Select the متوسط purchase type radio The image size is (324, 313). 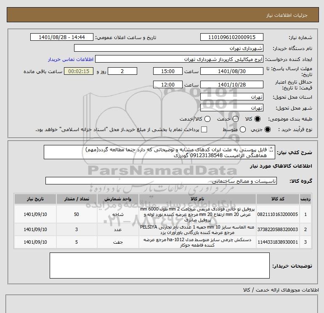click(243, 129)
